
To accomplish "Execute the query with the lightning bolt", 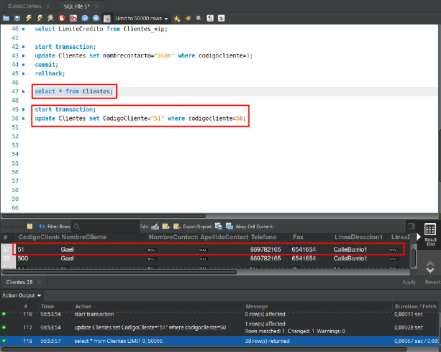I will pyautogui.click(x=29, y=18).
